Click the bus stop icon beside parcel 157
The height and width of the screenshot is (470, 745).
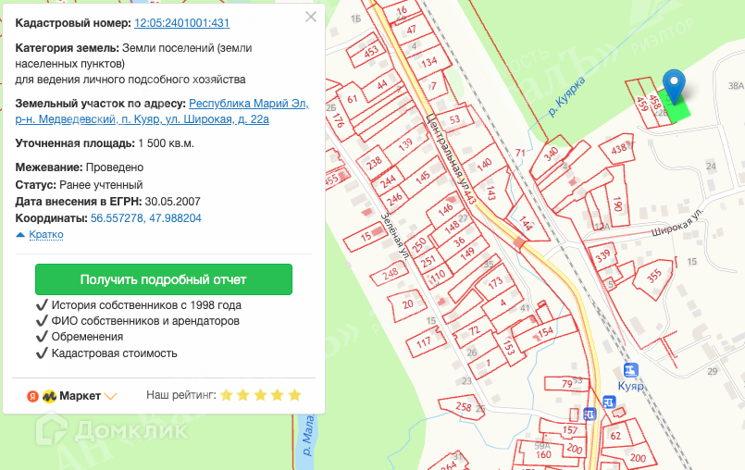[590, 414]
